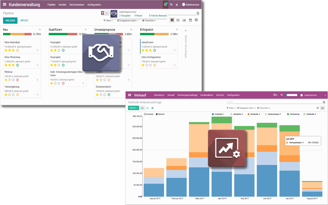328x205 pixels.
Task: Add a quick lead in Qualifiziert column
Action: tap(85, 29)
